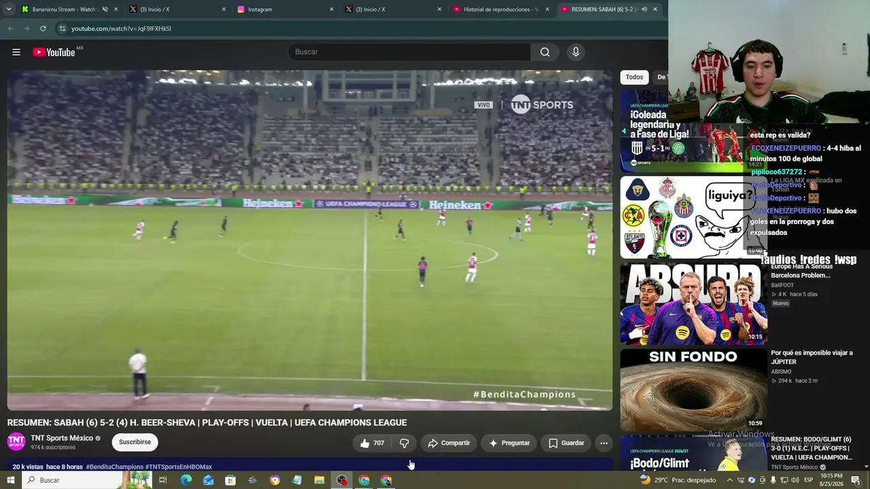Click the #BenditaChampions hashtag link
This screenshot has height=489, width=870.
pyautogui.click(x=114, y=467)
